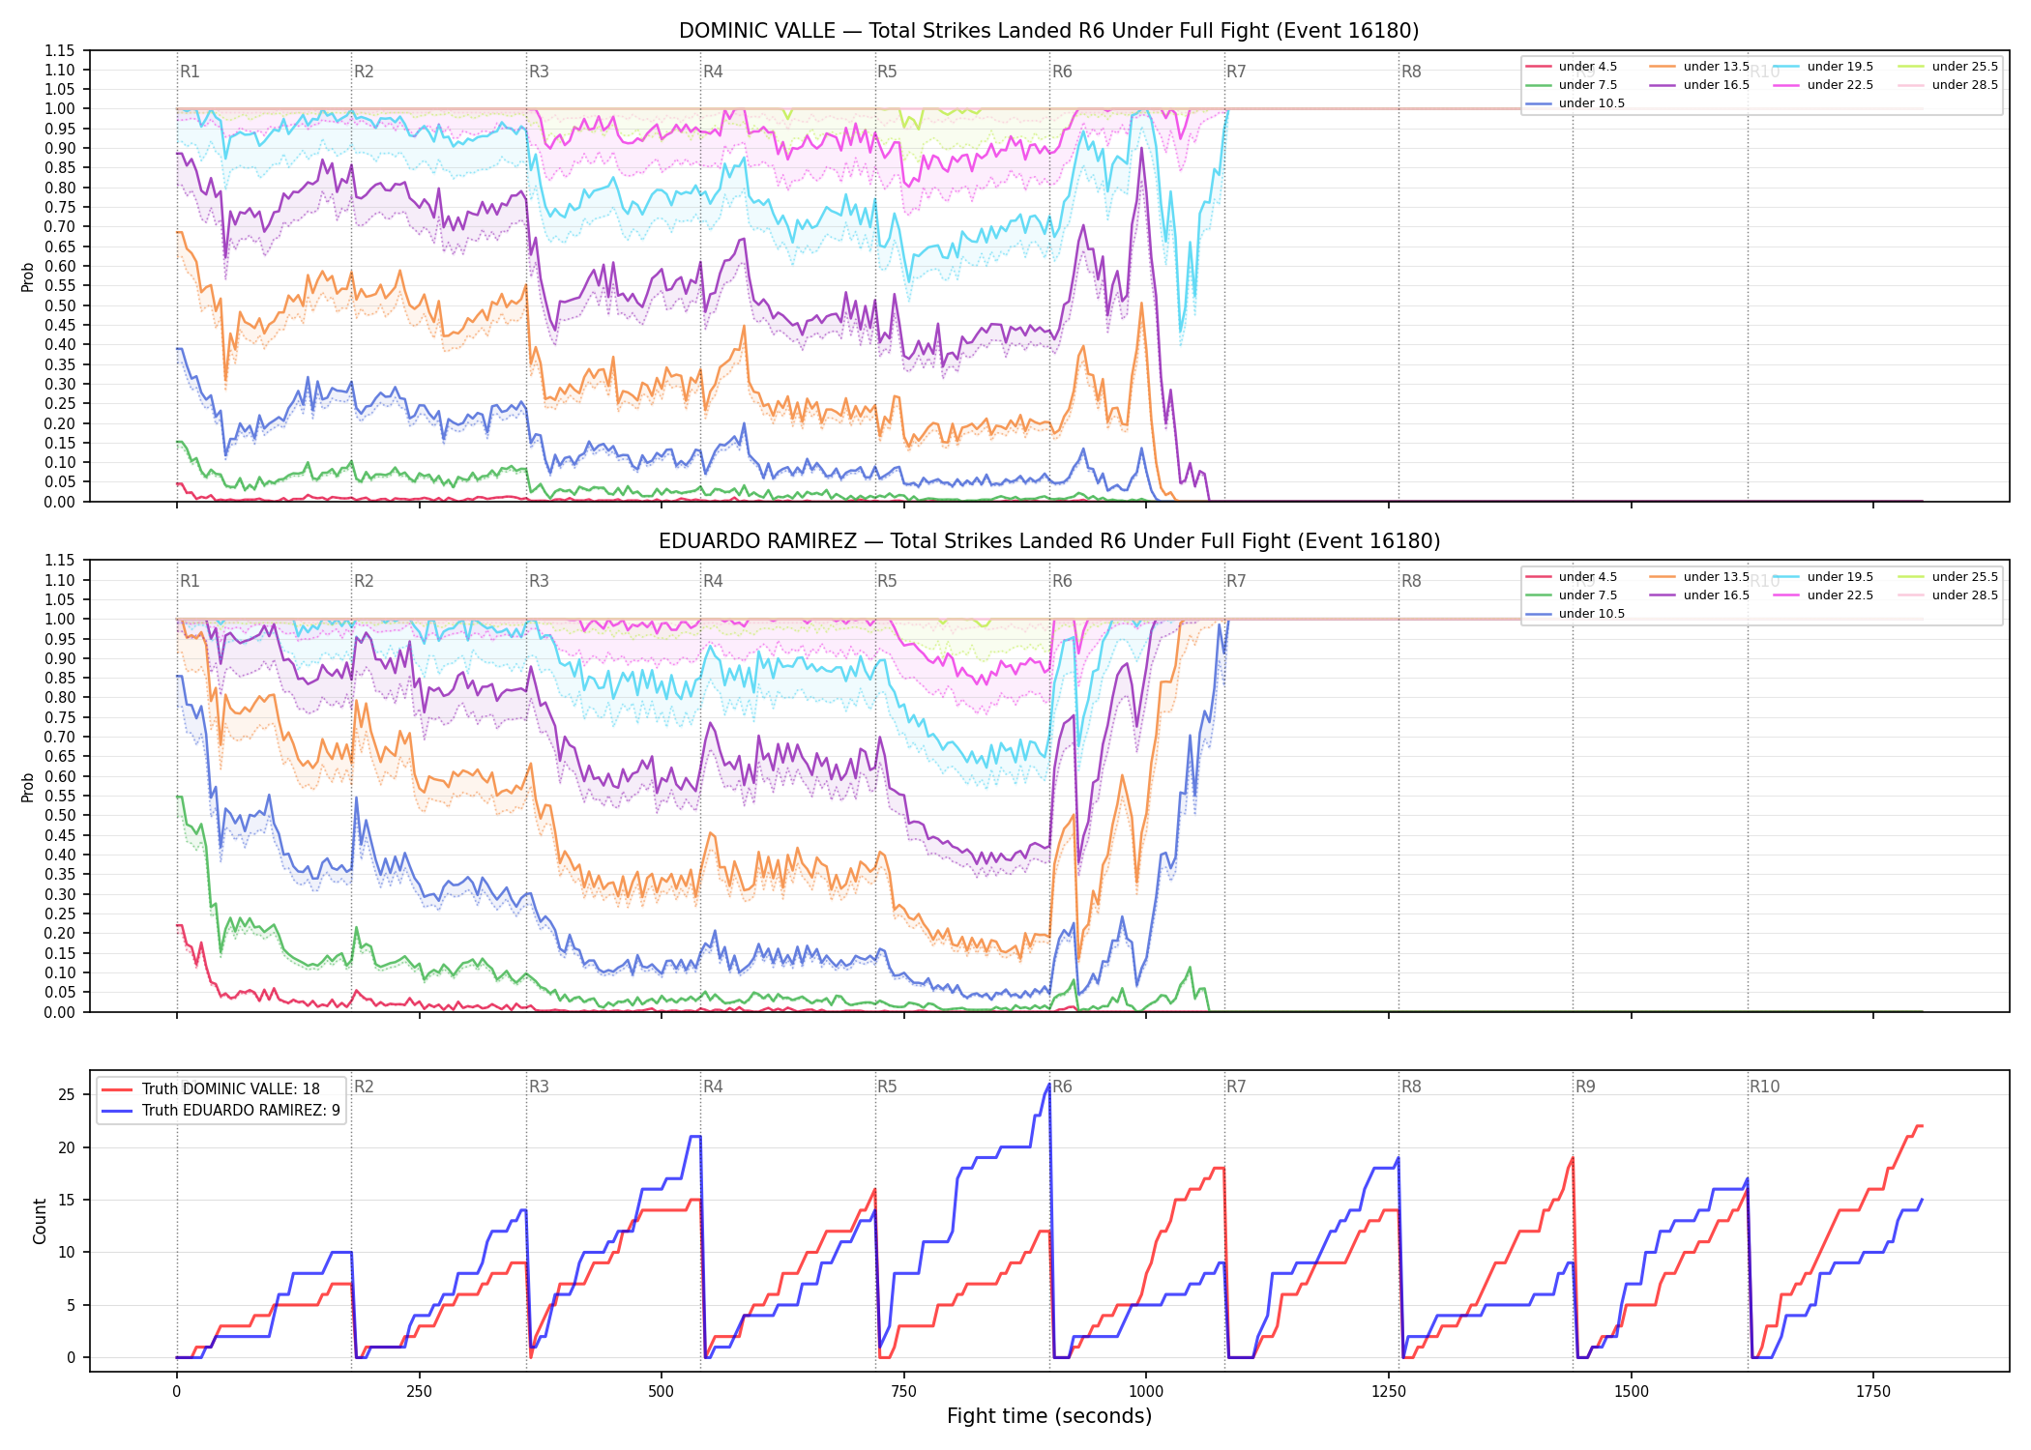Click the DOMINIC VALLE chart title
This screenshot has height=1450, width=2031.
1048,31
